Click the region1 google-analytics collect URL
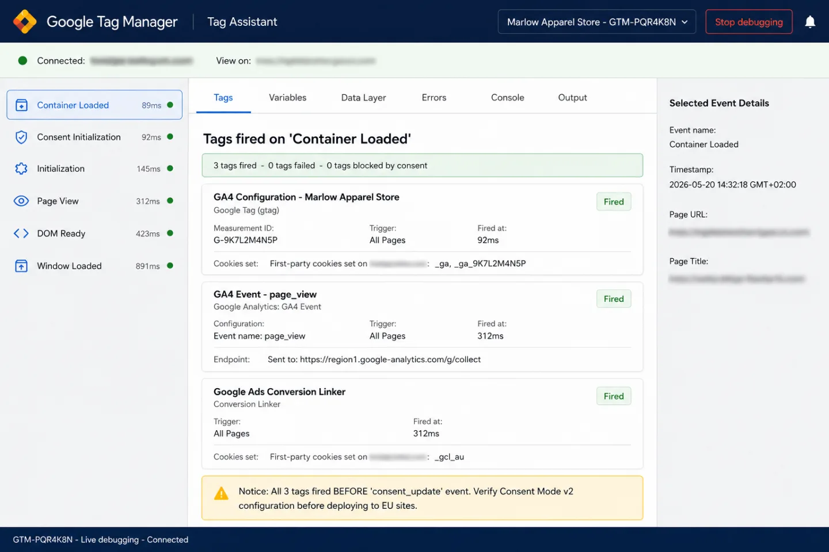The image size is (829, 552). click(390, 359)
